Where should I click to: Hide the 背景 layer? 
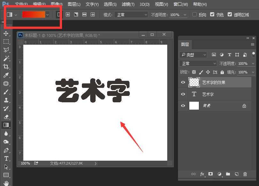[183, 106]
